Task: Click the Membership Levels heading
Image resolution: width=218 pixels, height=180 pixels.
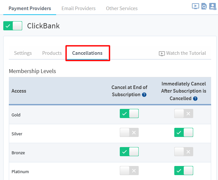Action: [32, 71]
